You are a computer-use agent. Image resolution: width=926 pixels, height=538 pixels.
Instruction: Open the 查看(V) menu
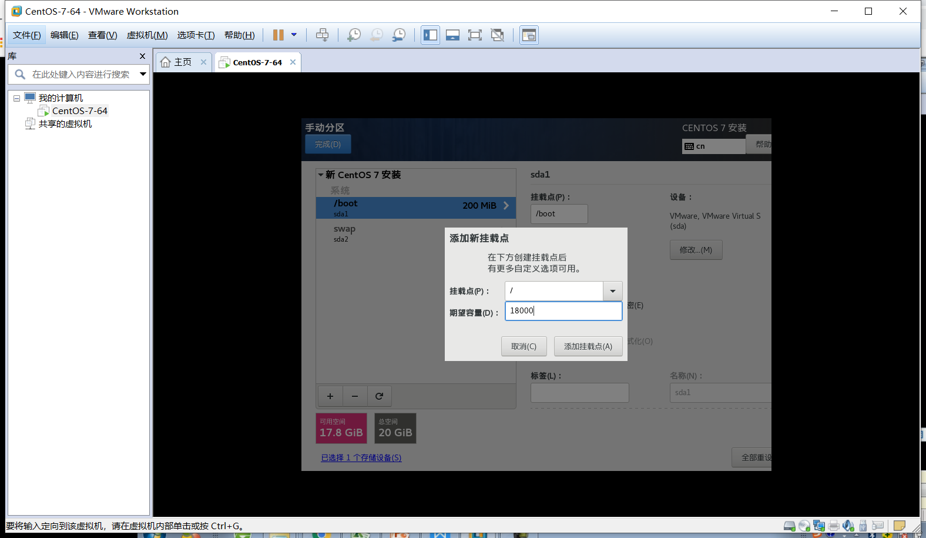pos(103,35)
